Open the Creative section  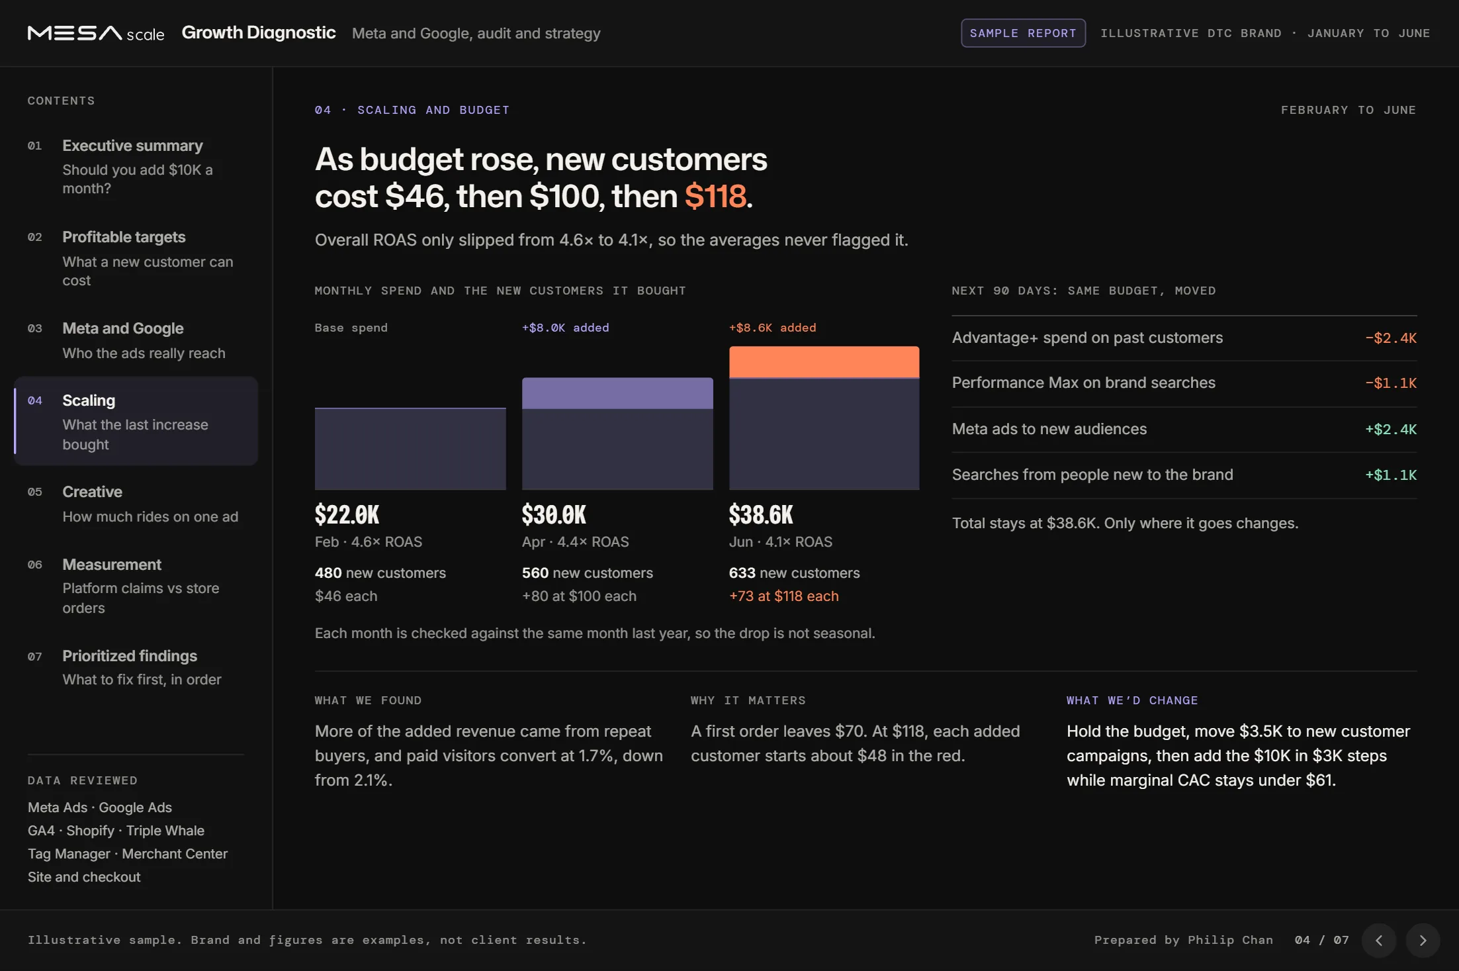(136, 504)
